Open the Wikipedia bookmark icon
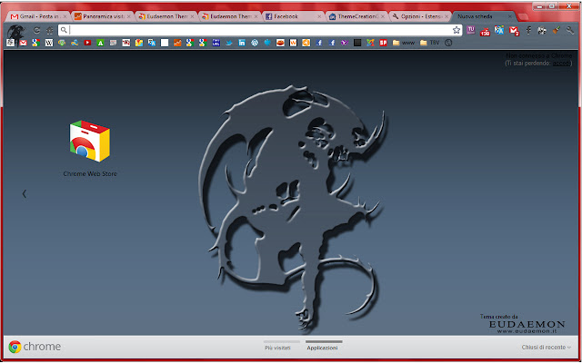The width and height of the screenshot is (582, 363). click(49, 43)
